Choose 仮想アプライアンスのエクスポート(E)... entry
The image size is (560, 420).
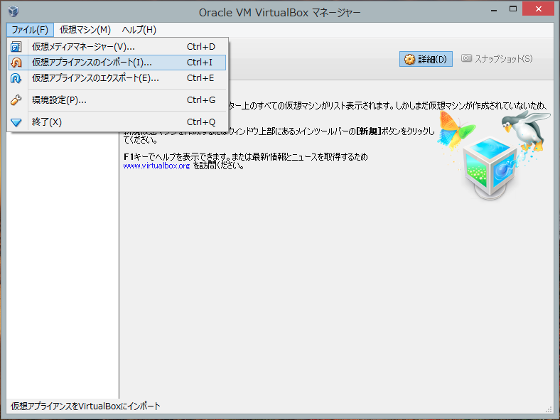pyautogui.click(x=117, y=78)
